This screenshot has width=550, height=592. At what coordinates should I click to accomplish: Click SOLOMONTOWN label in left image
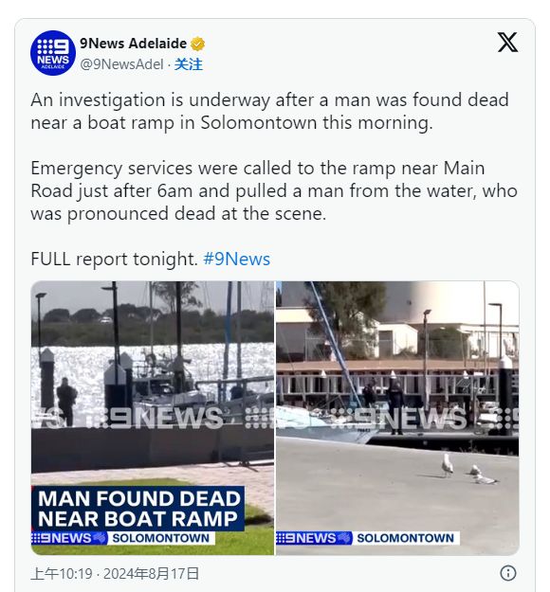click(x=161, y=538)
